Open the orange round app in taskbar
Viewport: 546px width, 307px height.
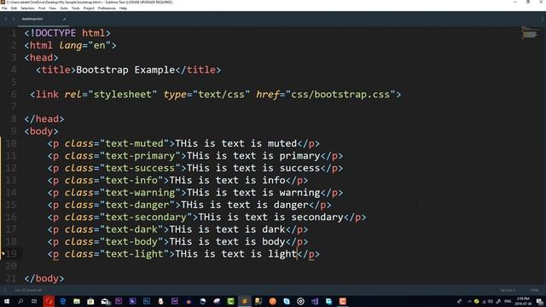click(273, 301)
